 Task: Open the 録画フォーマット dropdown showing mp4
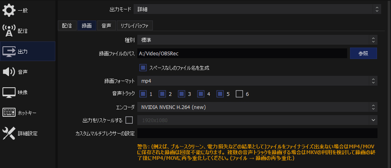(x=257, y=81)
